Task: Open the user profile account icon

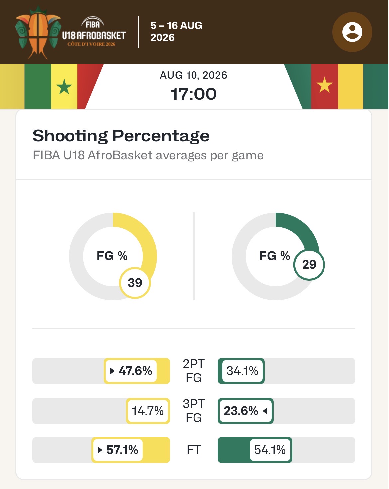Action: pyautogui.click(x=352, y=32)
